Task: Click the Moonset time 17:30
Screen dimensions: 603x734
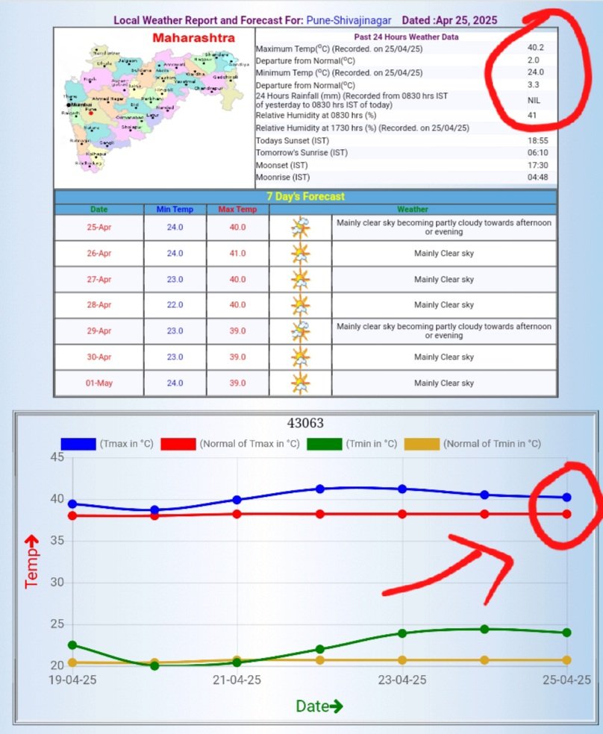Action: [538, 166]
